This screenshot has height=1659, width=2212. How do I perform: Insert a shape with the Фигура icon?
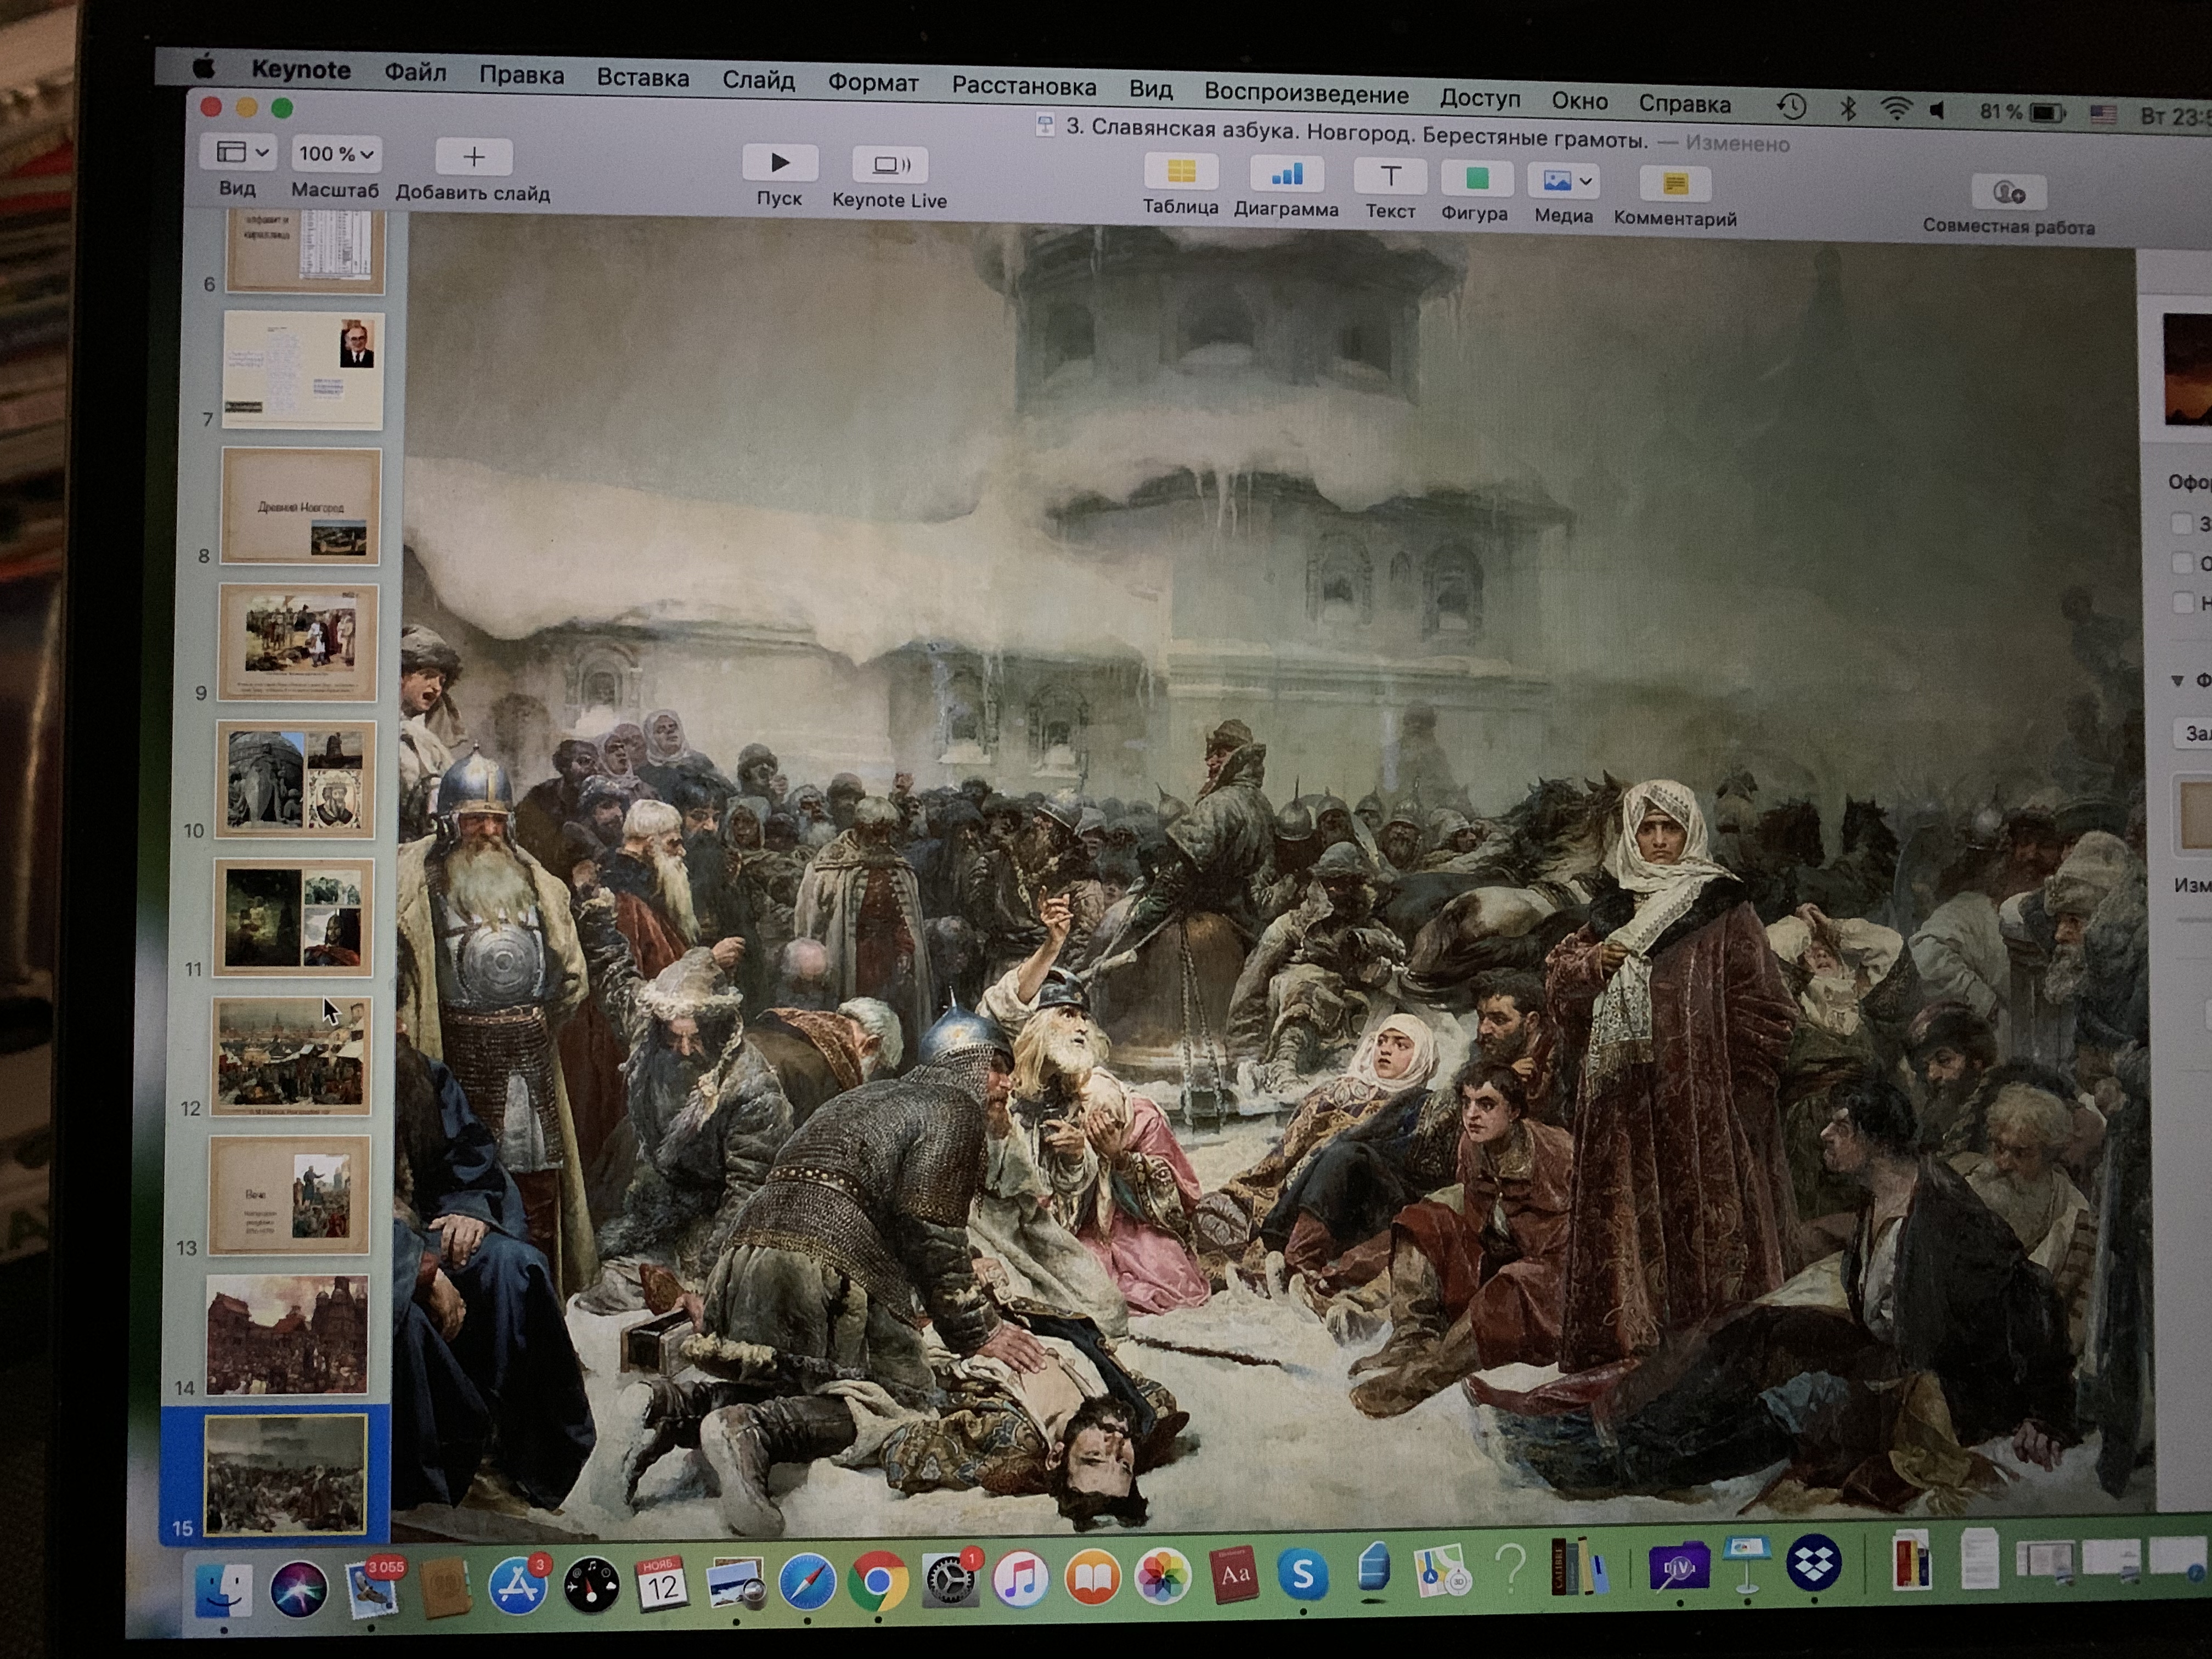point(1476,180)
